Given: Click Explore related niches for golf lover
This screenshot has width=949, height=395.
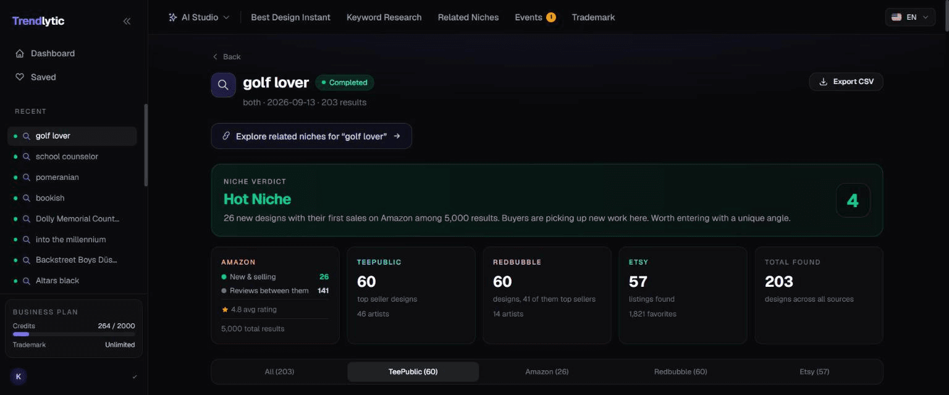Looking at the screenshot, I should tap(311, 136).
